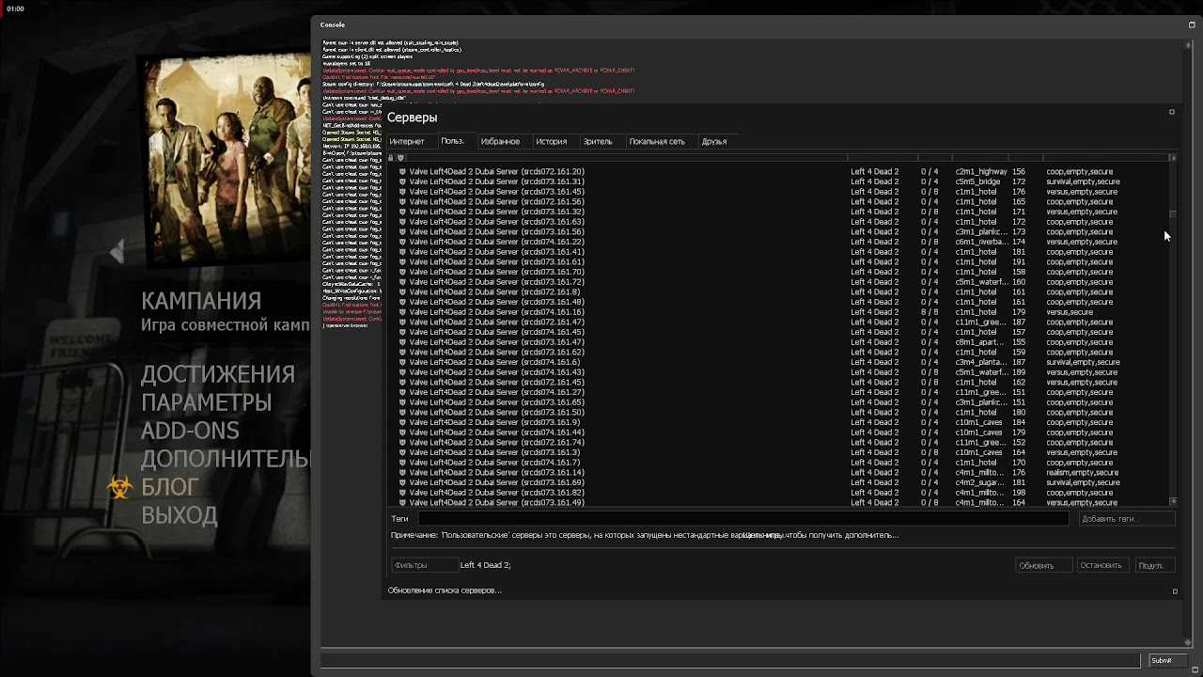Open ПАРАМЕТРЫ in the main menu
Image resolution: width=1203 pixels, height=677 pixels.
point(207,402)
